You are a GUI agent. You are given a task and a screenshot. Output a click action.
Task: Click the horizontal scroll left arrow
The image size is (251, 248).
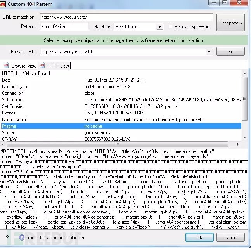(3, 144)
